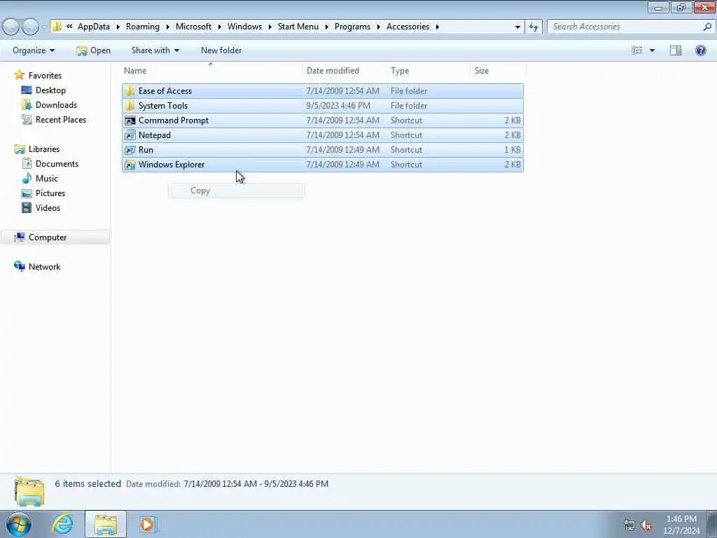
Task: Expand arrow after AppData in breadcrumb
Action: 118,27
